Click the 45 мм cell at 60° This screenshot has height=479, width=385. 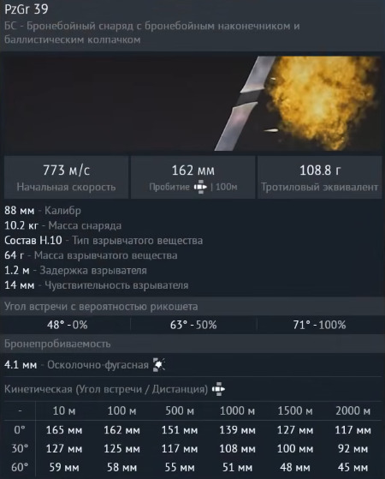(x=353, y=467)
